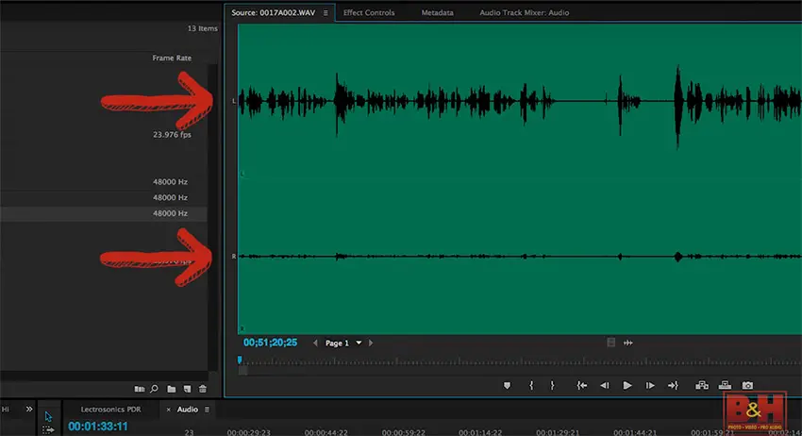This screenshot has width=802, height=436.
Task: Close the Audio sequence tab
Action: tap(168, 410)
